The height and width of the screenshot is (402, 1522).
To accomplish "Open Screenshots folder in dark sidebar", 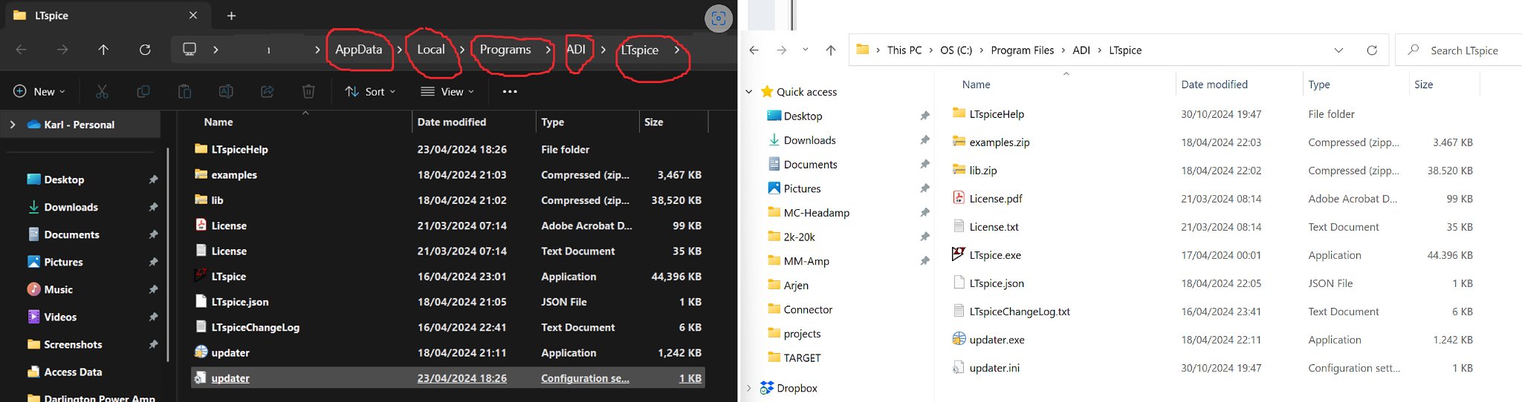I will 73,344.
